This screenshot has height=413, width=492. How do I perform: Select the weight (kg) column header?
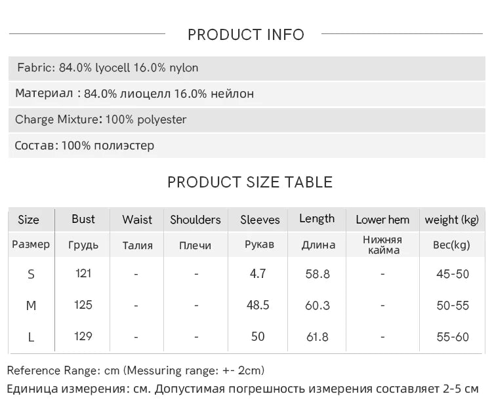click(452, 220)
